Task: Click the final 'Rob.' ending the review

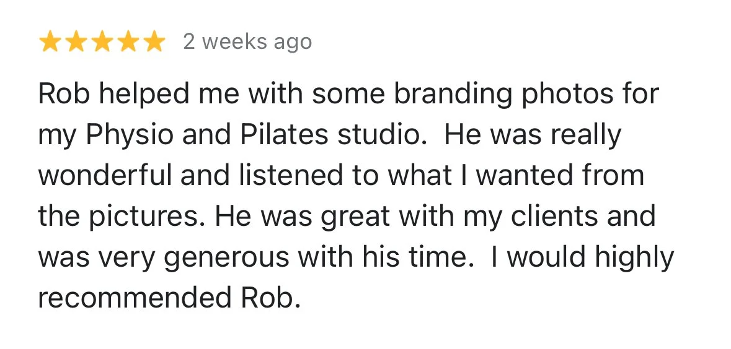Action: click(x=270, y=298)
